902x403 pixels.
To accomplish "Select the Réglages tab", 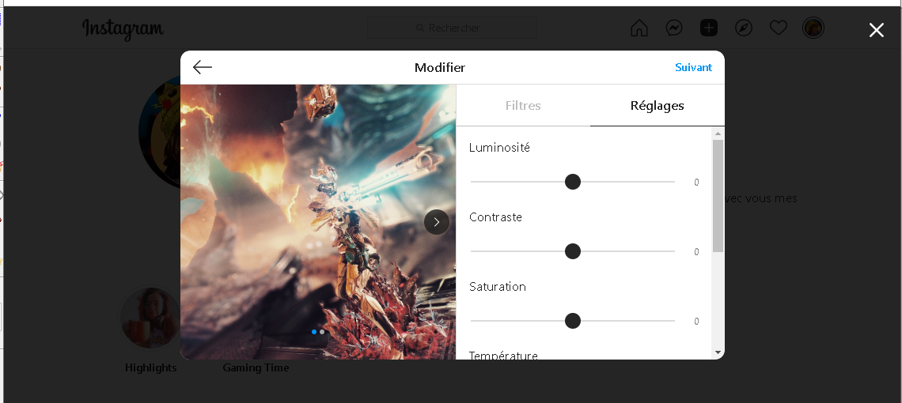I will [657, 106].
